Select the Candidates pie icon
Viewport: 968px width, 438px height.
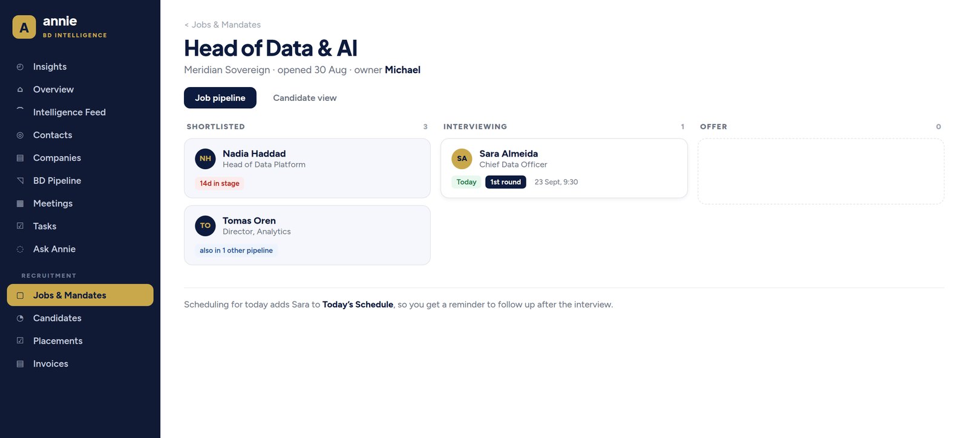click(x=20, y=318)
